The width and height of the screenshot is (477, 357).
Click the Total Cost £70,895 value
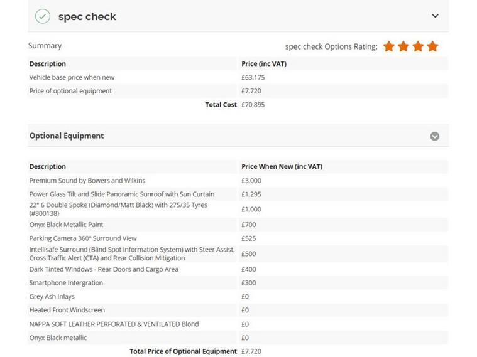(x=253, y=105)
